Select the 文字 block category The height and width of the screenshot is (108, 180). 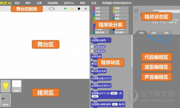(x=121, y=12)
